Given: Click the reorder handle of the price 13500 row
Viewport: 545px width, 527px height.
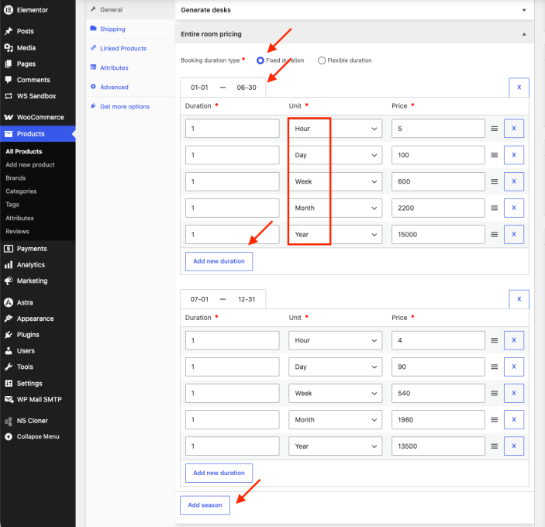Looking at the screenshot, I should [495, 446].
